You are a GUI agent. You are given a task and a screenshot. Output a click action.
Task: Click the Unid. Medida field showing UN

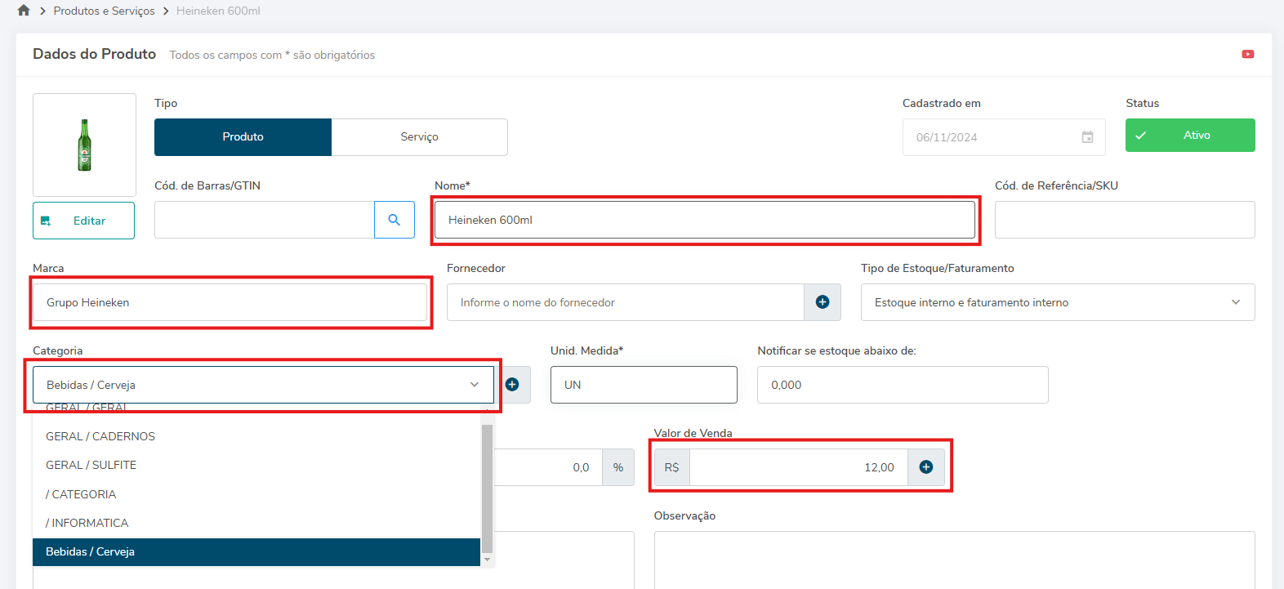(644, 385)
